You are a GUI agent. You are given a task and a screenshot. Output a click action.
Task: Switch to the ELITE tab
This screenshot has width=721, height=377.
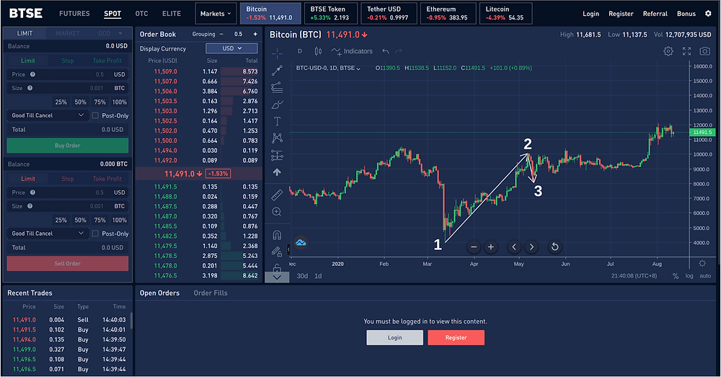coord(172,13)
